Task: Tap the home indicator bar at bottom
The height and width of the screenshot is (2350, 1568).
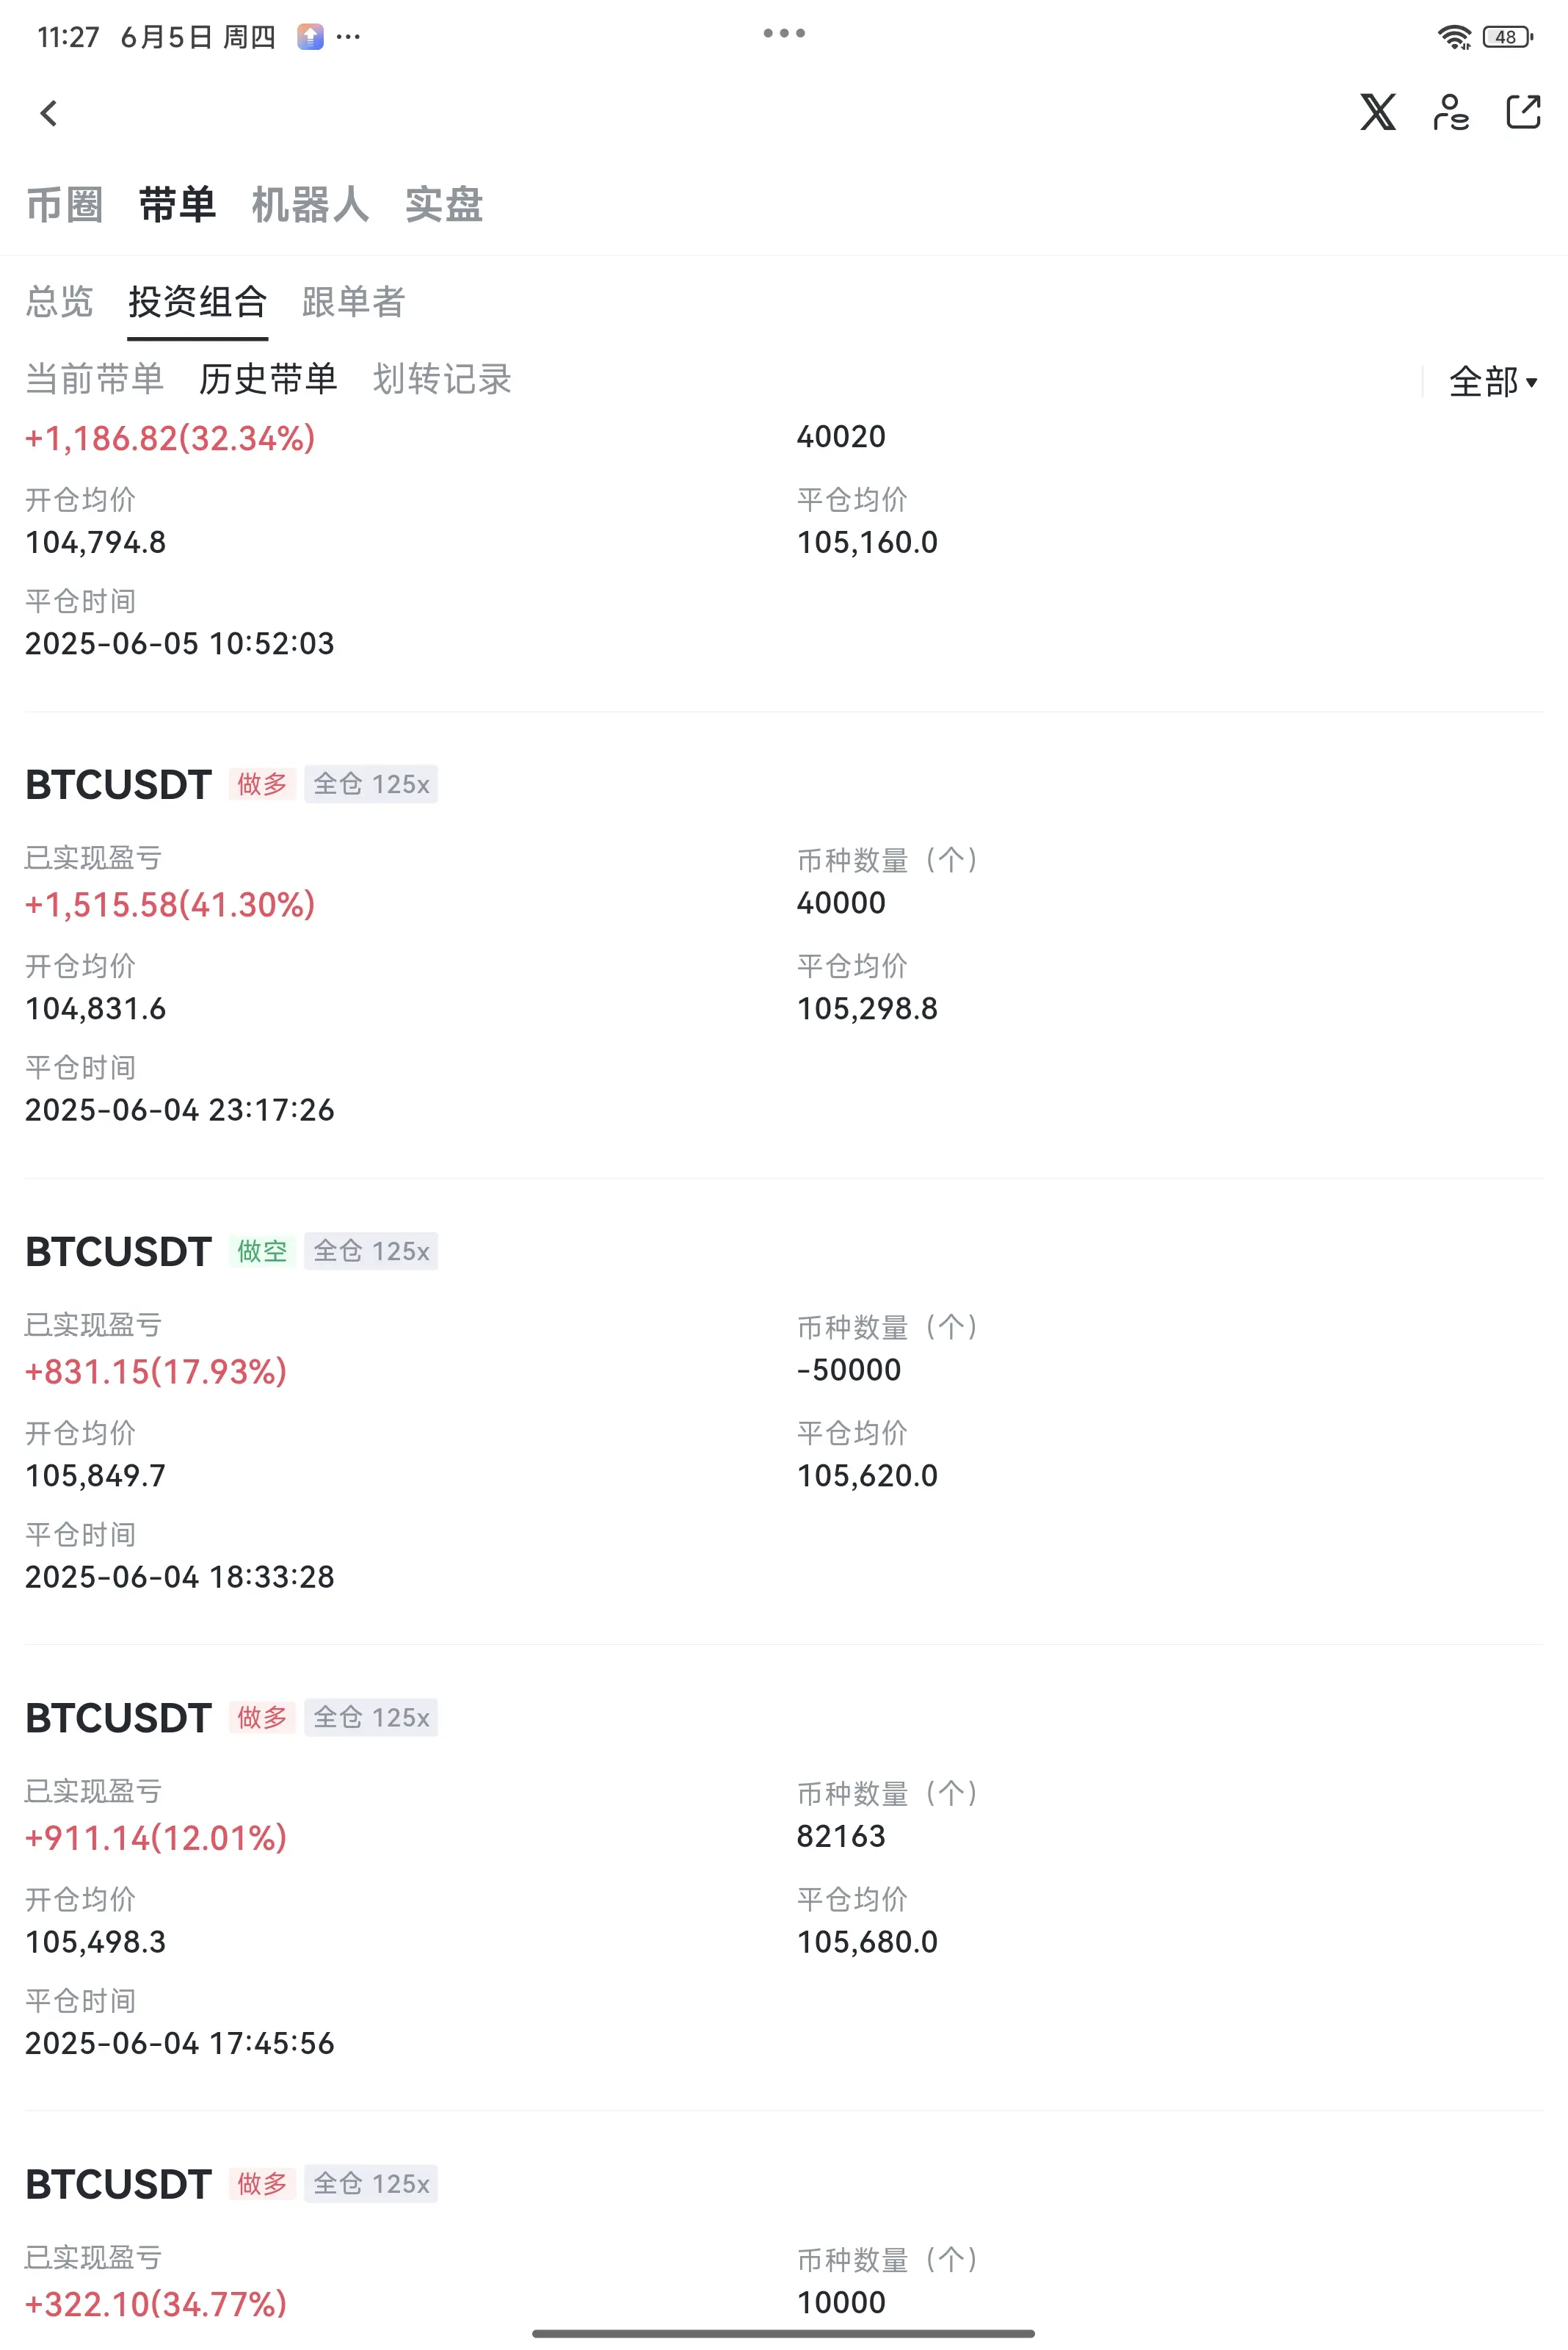Action: point(784,2333)
